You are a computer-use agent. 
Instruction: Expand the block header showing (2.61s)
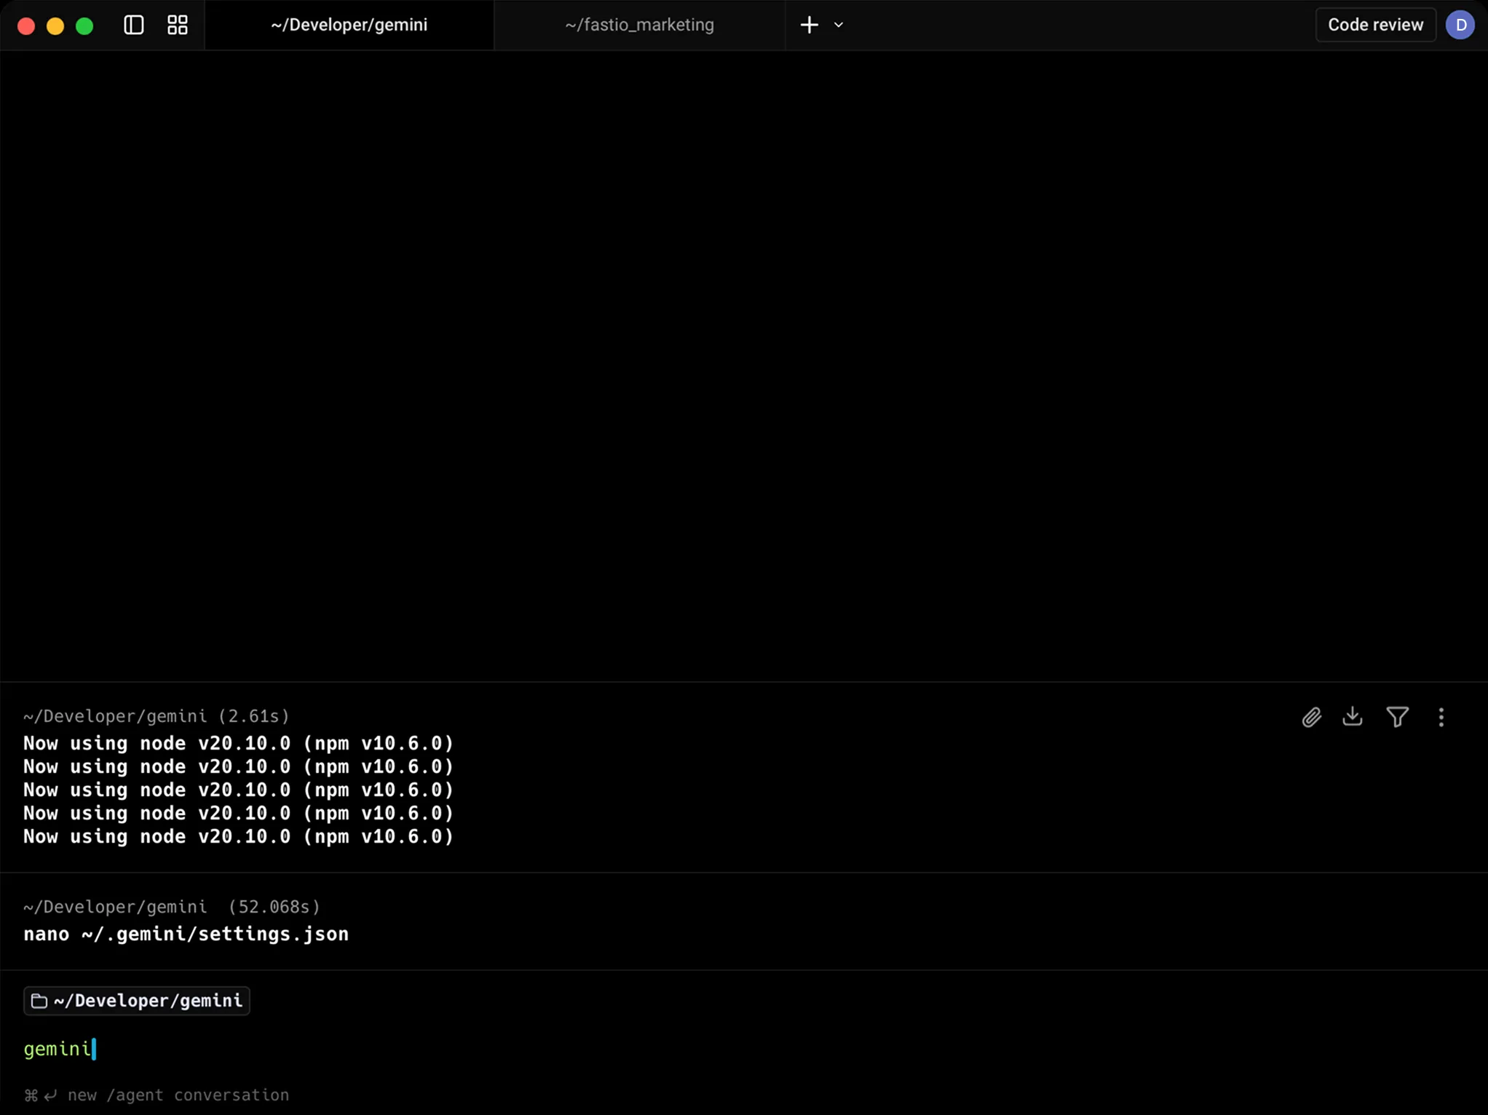point(156,716)
